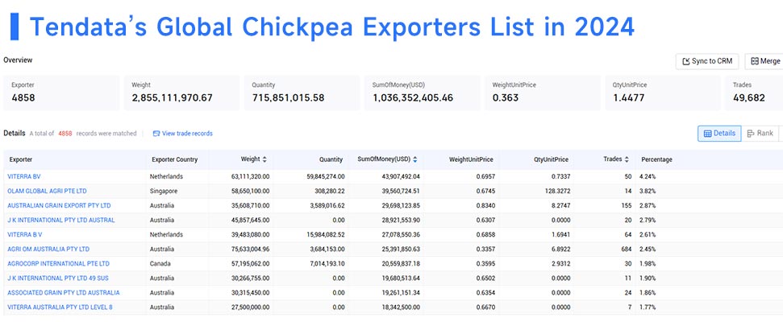Click the Trades card showing 49,682
Image resolution: width=783 pixels, height=322 pixels.
tap(754, 93)
